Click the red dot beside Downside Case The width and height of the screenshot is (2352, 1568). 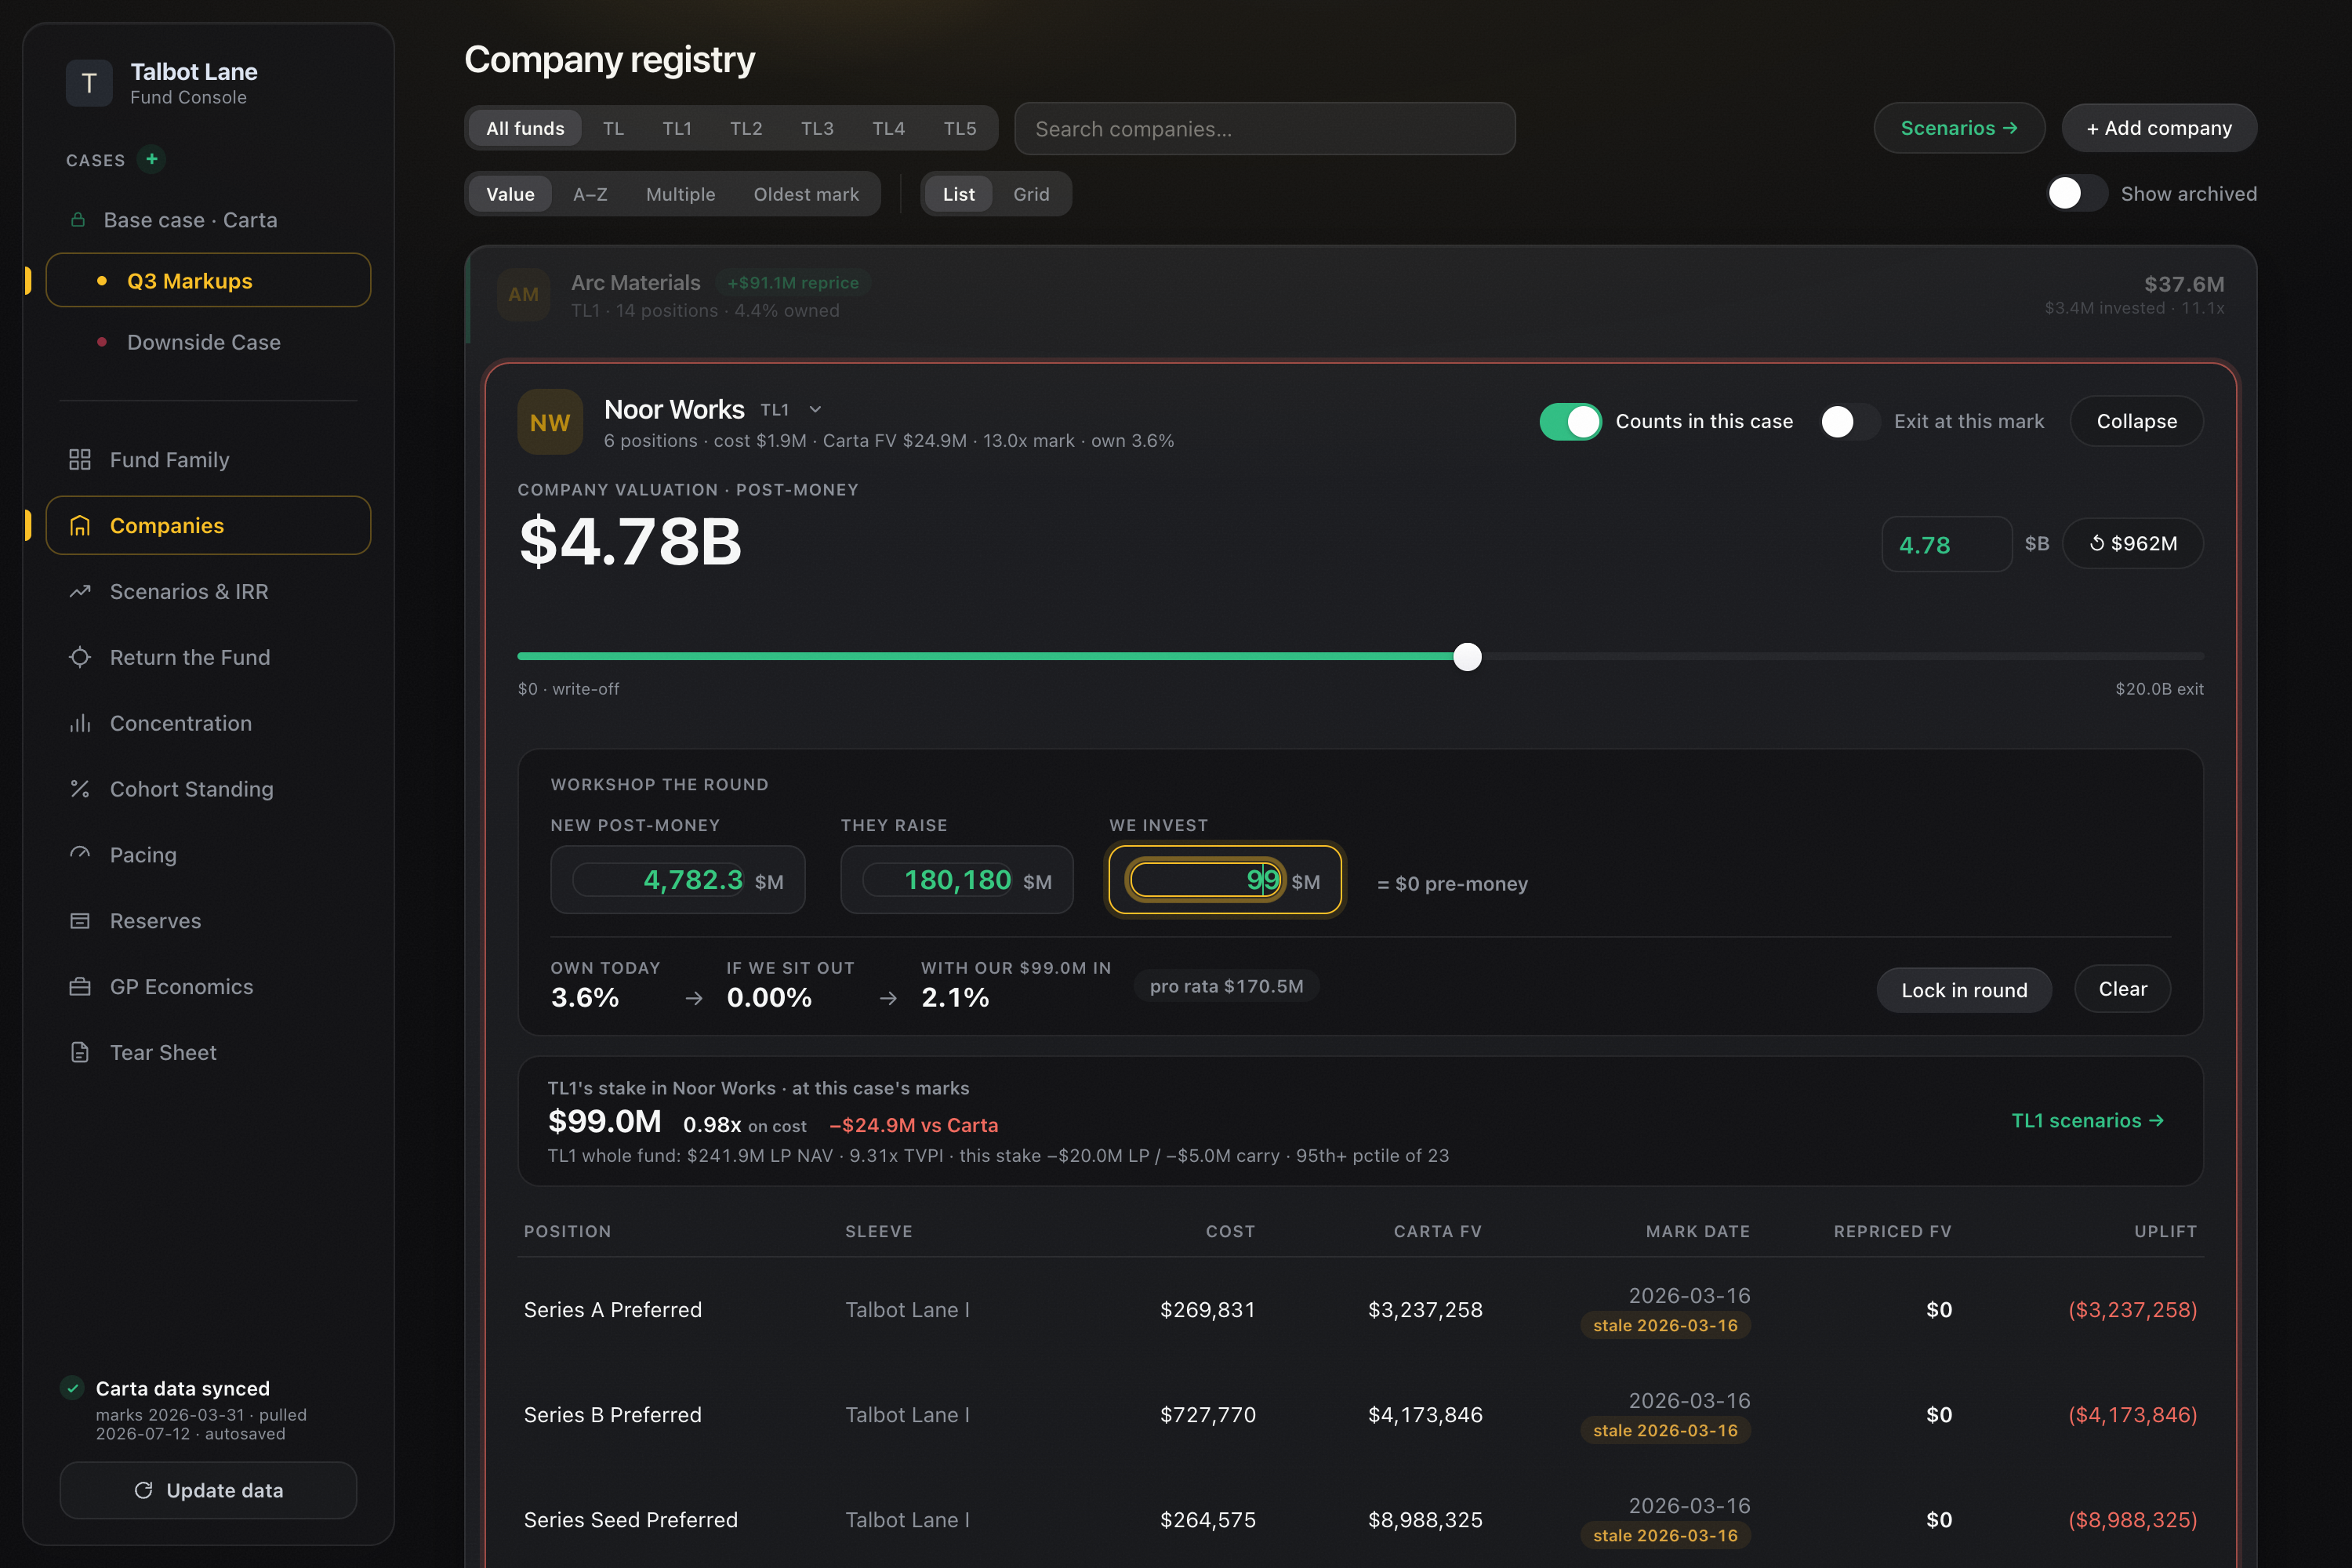click(x=102, y=342)
